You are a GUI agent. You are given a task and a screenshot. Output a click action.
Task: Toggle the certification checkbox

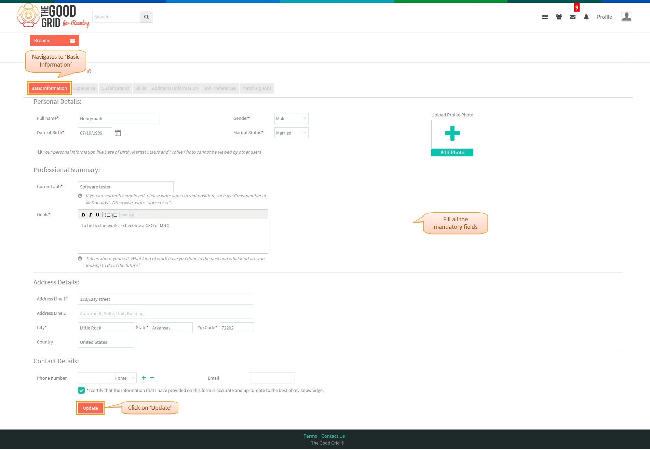click(81, 390)
